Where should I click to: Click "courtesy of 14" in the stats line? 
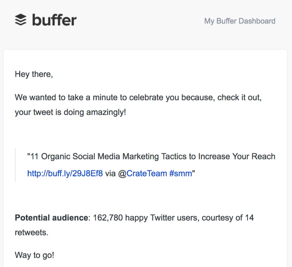(x=228, y=218)
